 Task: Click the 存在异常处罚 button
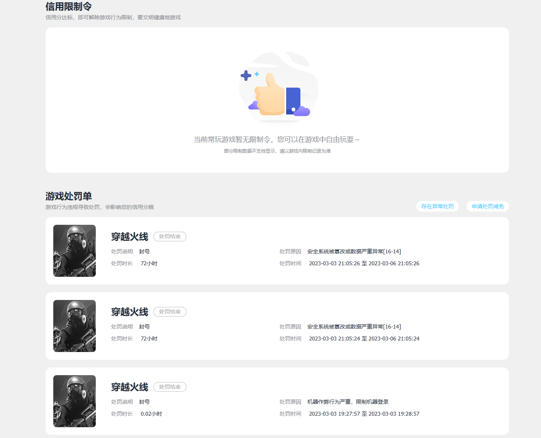pyautogui.click(x=438, y=206)
